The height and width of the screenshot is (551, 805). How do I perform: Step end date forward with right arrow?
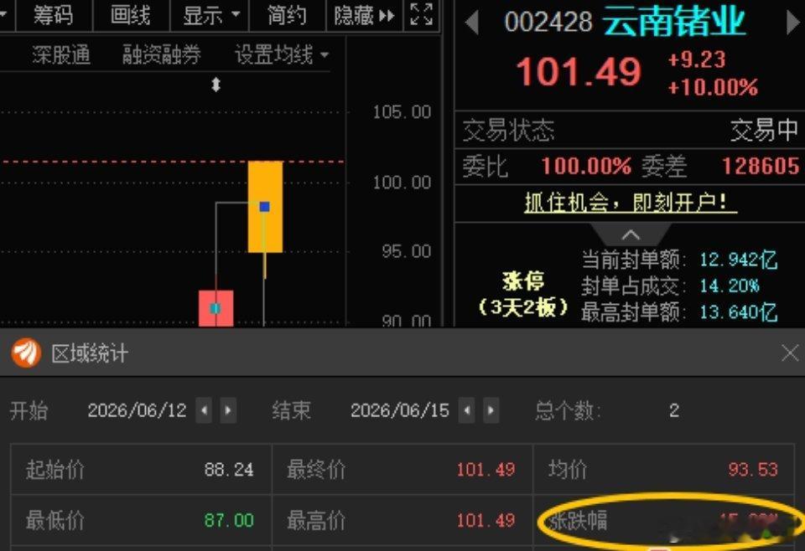[491, 410]
